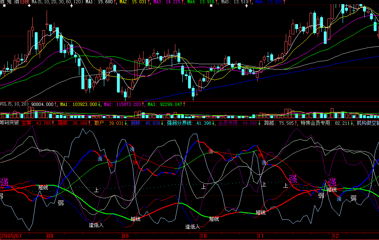Select the 酒鬼酒 stock name label
Screen dimensions: 379x240
coord(9,2)
